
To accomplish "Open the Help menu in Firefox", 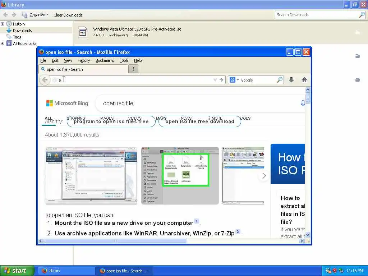I will pos(138,60).
